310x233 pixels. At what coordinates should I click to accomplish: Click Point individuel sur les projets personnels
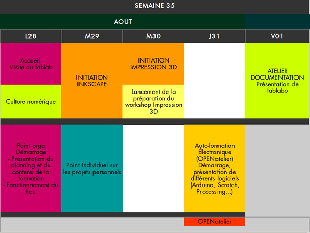[92, 168]
